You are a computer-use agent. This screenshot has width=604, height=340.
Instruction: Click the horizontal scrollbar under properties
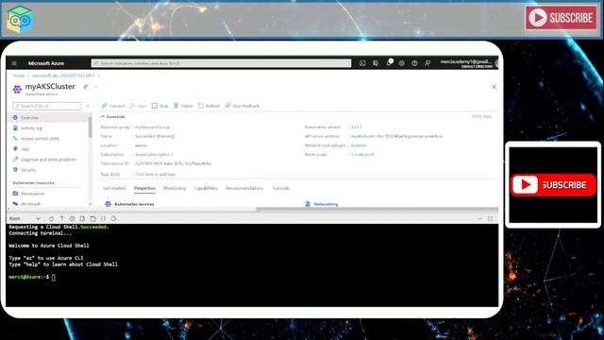[377, 210]
